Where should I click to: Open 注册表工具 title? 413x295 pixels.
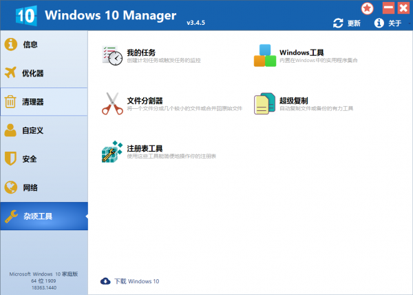145,148
